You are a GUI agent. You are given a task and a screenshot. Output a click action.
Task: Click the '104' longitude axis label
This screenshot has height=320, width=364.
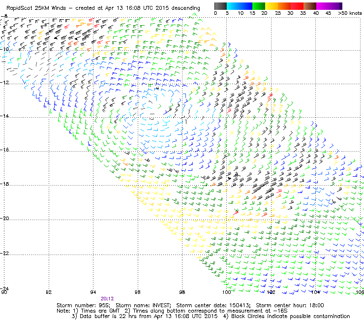[315, 292]
